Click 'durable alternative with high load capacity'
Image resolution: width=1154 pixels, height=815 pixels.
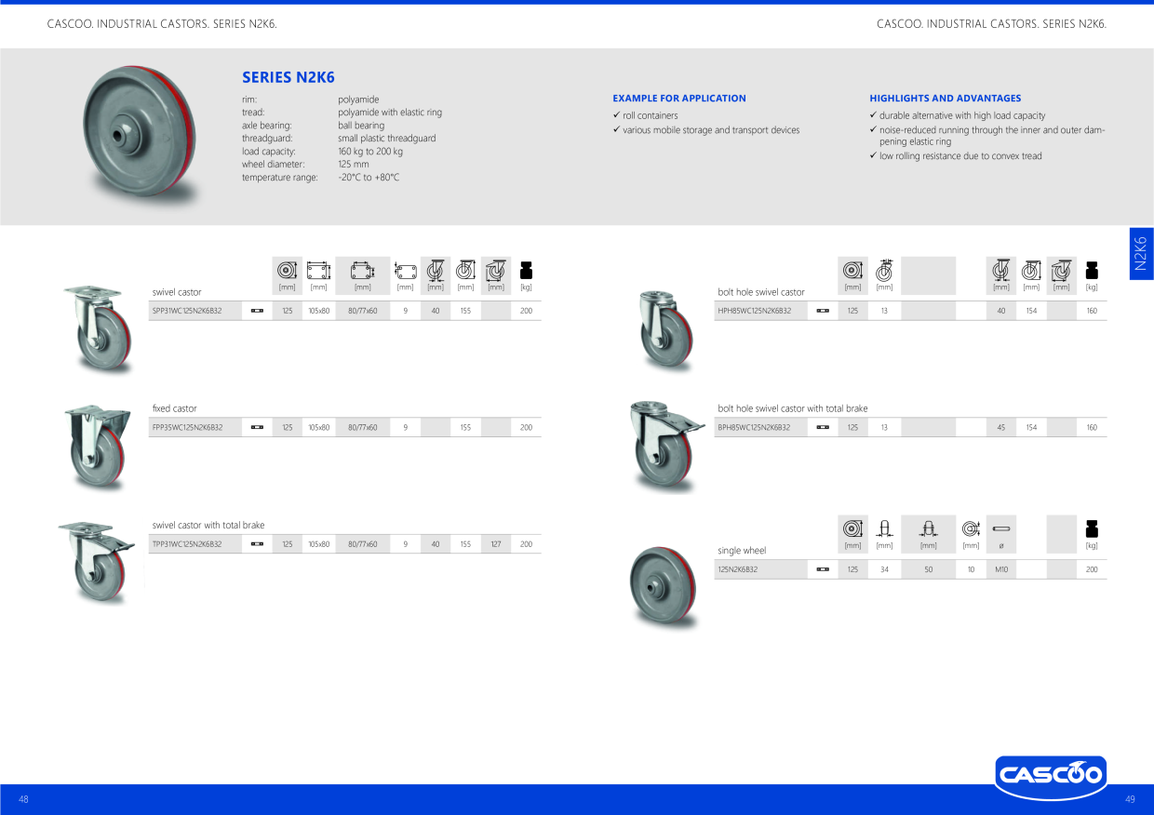(x=962, y=115)
